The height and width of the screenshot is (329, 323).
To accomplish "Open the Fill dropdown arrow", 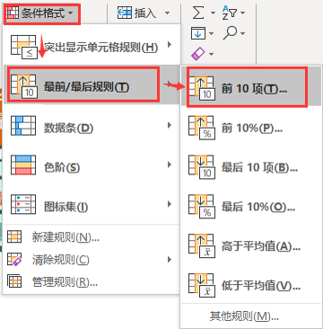I will click(x=211, y=33).
